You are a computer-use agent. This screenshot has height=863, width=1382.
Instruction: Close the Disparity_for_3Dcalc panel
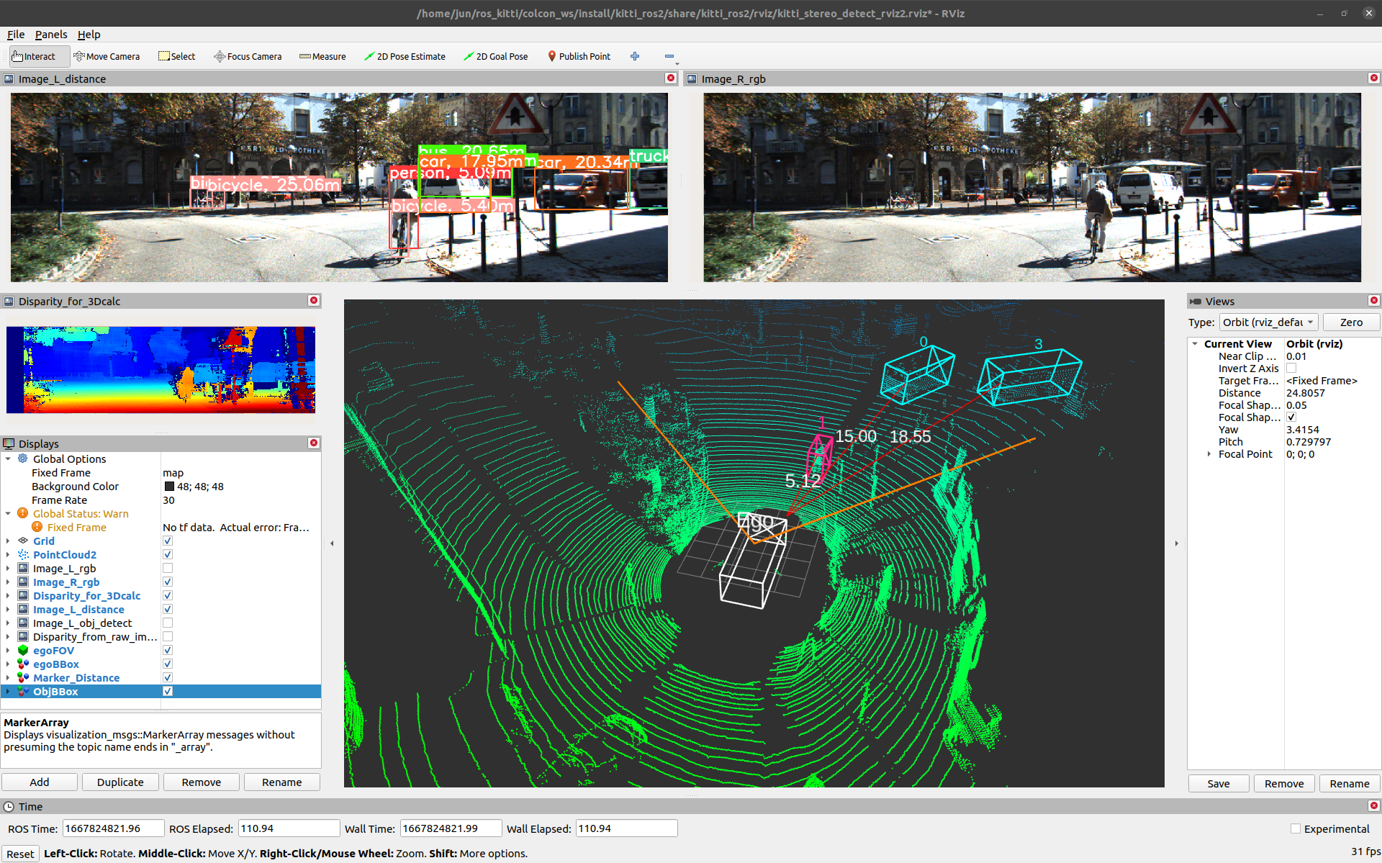314,300
